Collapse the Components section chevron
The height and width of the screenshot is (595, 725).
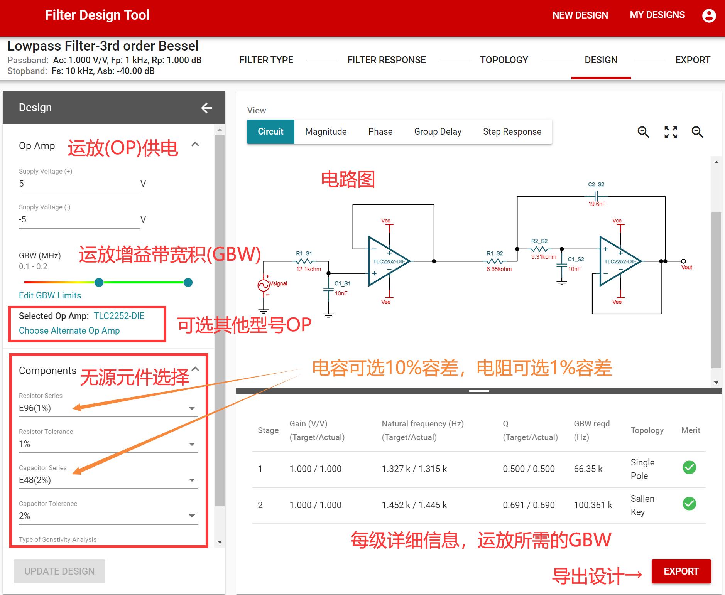pyautogui.click(x=196, y=369)
